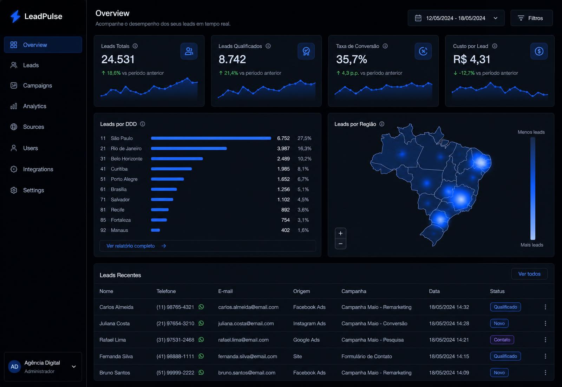The height and width of the screenshot is (387, 562).
Task: Open WhatsApp for Rafael Lima's phone
Action: [x=201, y=340]
